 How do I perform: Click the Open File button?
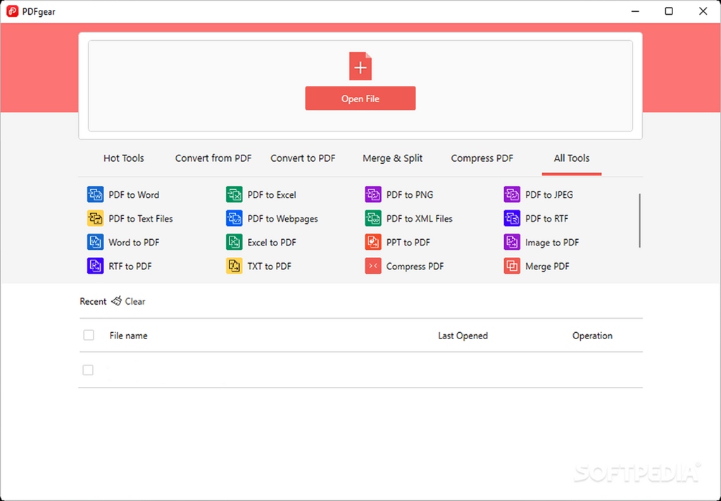pyautogui.click(x=360, y=99)
